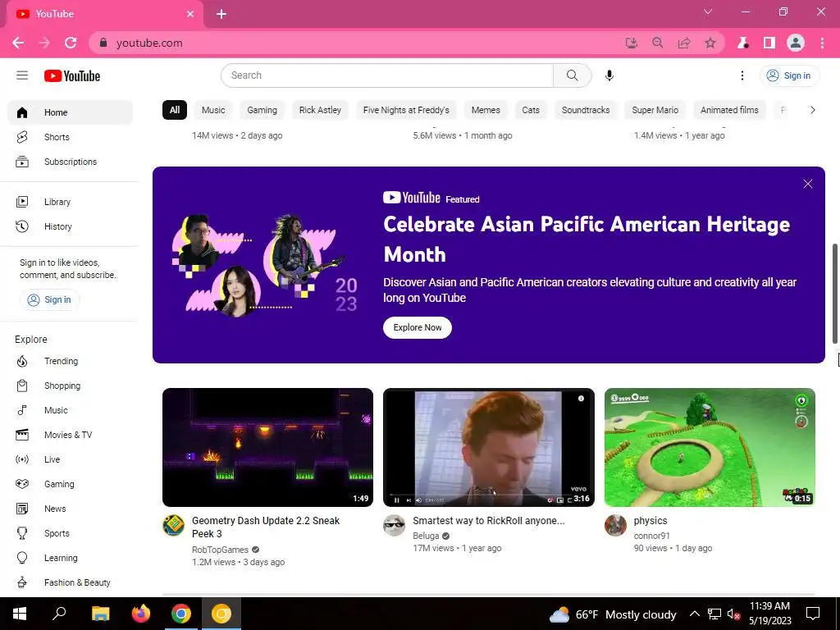Open the connor91 channel name
The height and width of the screenshot is (630, 840).
[x=651, y=536]
